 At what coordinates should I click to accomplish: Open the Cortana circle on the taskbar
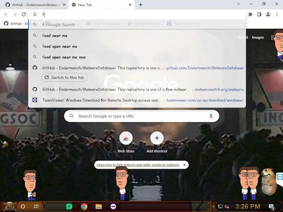(23, 206)
